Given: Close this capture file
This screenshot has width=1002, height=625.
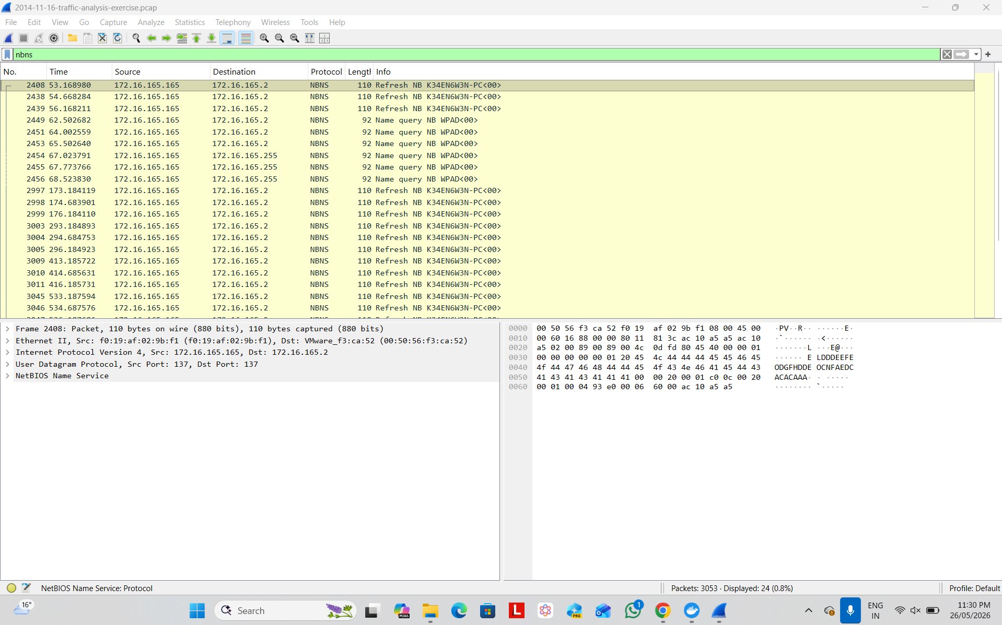Looking at the screenshot, I should pos(102,38).
